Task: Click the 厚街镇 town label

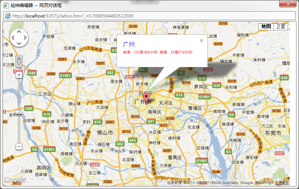Action: click(251, 157)
